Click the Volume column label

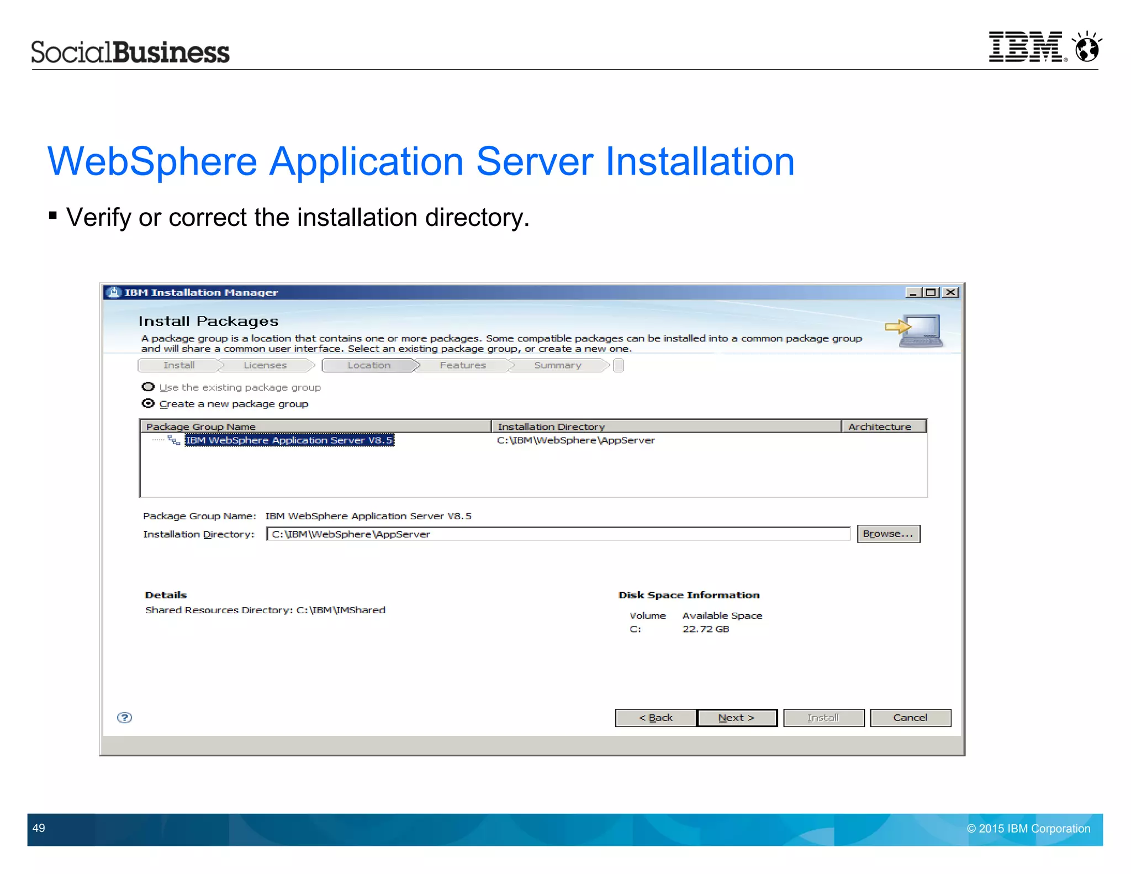pos(648,615)
